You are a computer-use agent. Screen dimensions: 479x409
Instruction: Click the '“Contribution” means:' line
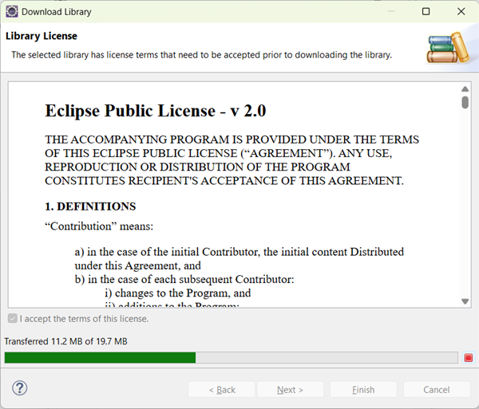coord(99,226)
